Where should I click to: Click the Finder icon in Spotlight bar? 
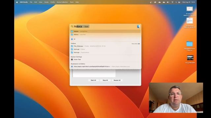coord(138,26)
